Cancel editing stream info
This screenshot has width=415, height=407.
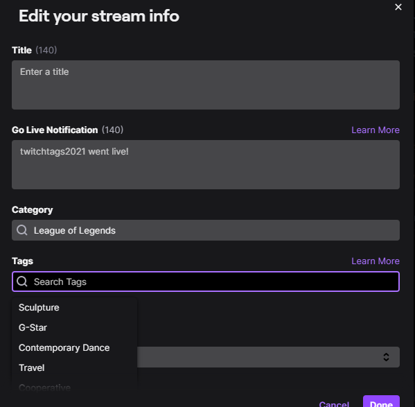click(334, 404)
